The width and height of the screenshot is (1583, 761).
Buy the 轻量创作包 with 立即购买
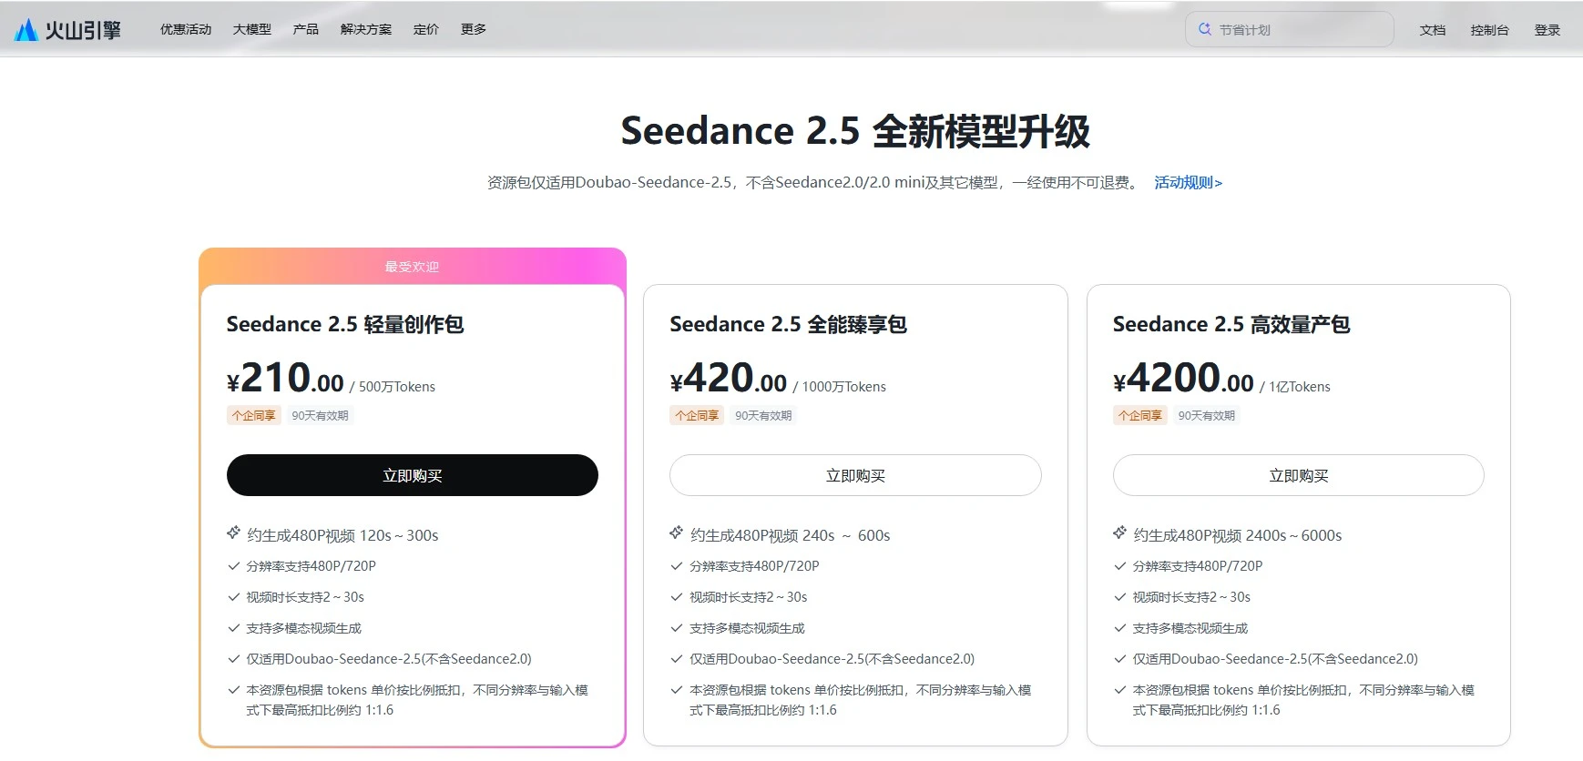(x=413, y=475)
